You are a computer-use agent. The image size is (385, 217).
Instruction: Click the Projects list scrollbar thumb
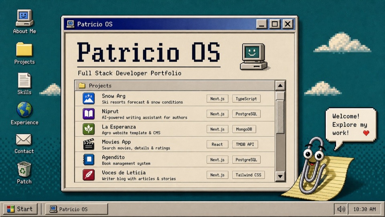(x=280, y=113)
